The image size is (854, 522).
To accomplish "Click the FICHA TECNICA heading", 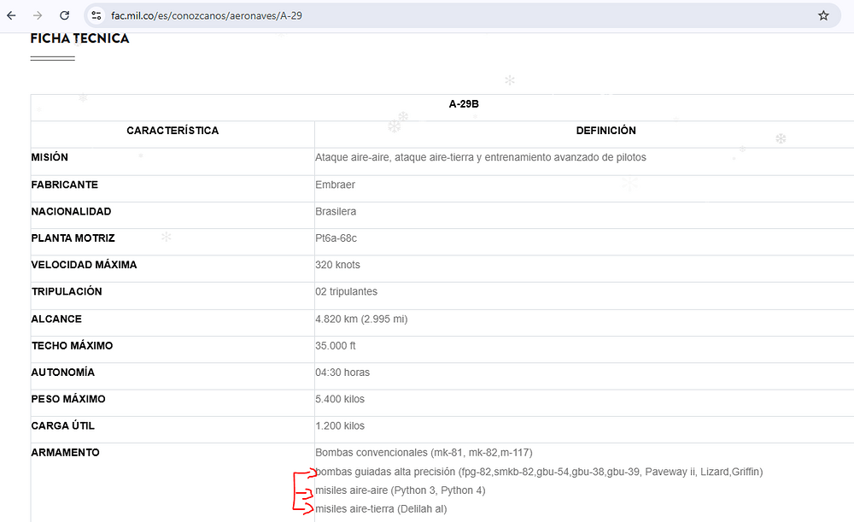I will click(x=79, y=38).
